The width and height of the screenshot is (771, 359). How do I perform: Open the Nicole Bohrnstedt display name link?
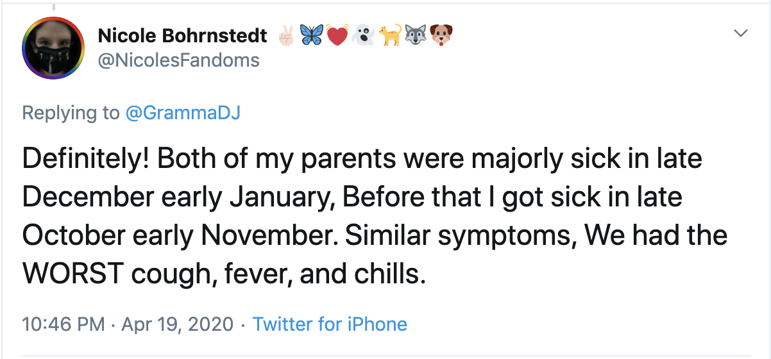tap(182, 37)
